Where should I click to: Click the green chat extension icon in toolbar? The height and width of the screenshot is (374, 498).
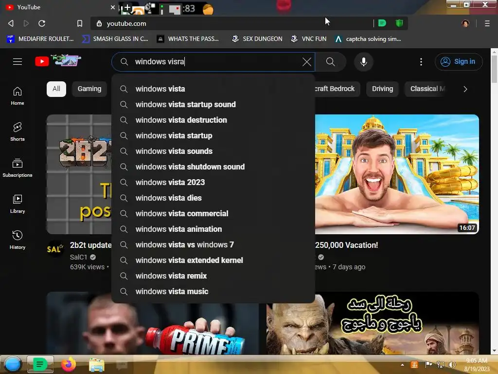click(x=382, y=23)
